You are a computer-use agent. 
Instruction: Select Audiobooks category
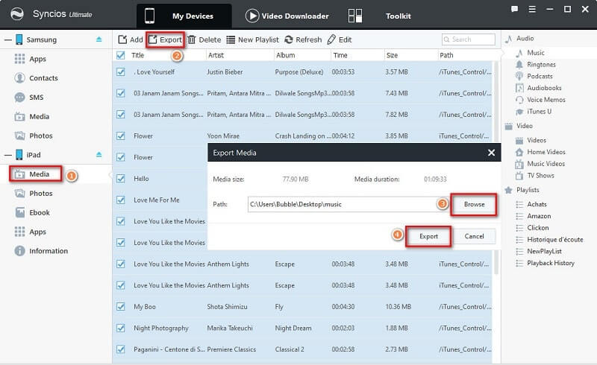(544, 88)
